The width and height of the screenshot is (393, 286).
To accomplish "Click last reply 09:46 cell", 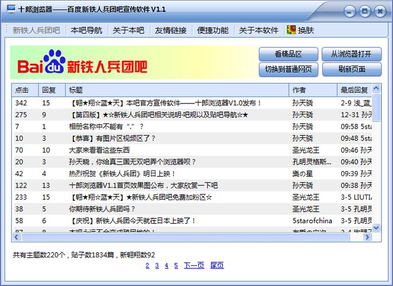I will click(356, 150).
